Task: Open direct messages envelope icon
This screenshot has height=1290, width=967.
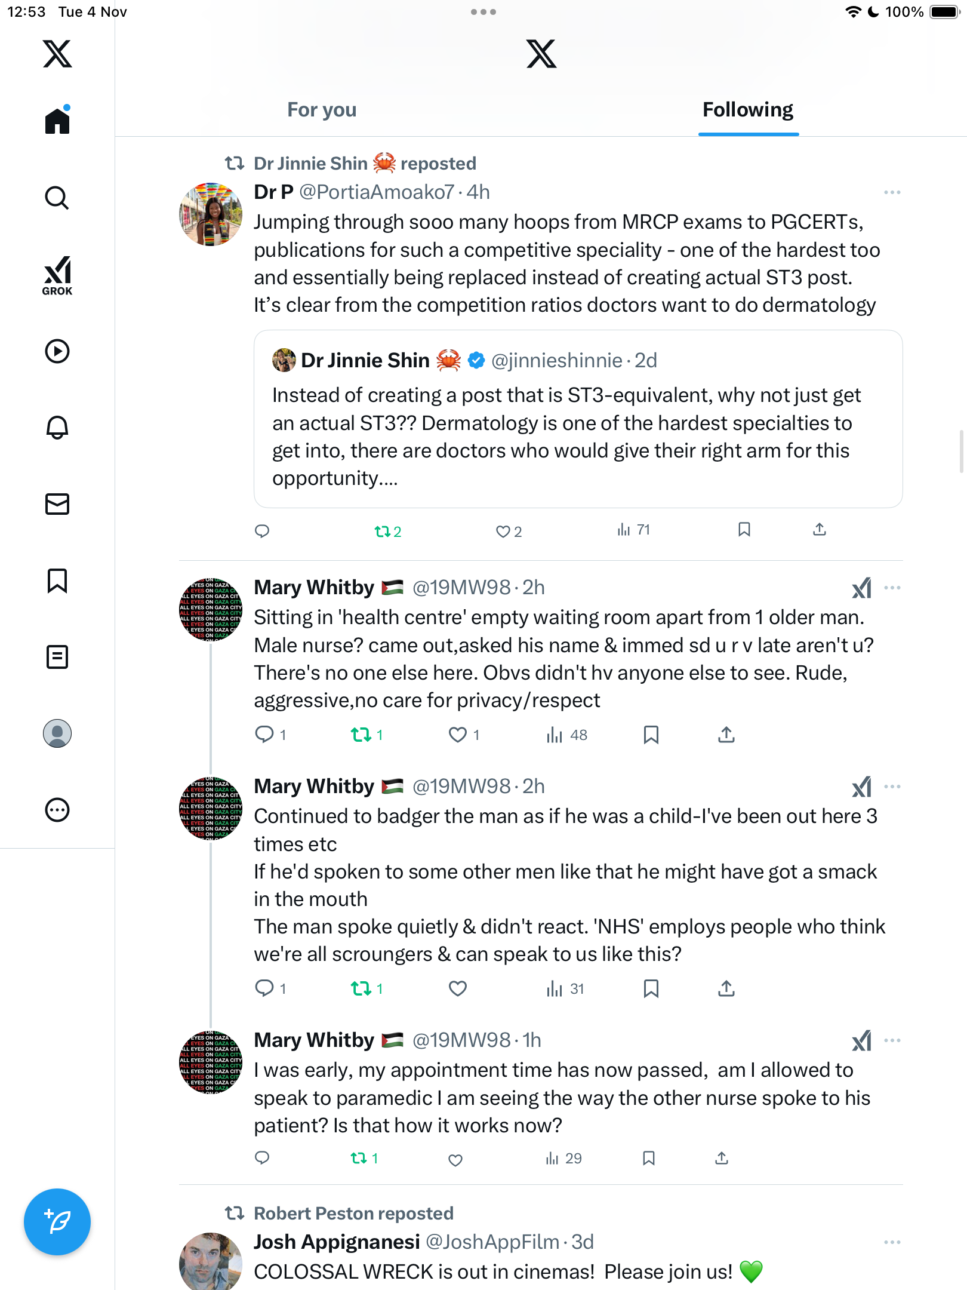Action: click(x=57, y=504)
